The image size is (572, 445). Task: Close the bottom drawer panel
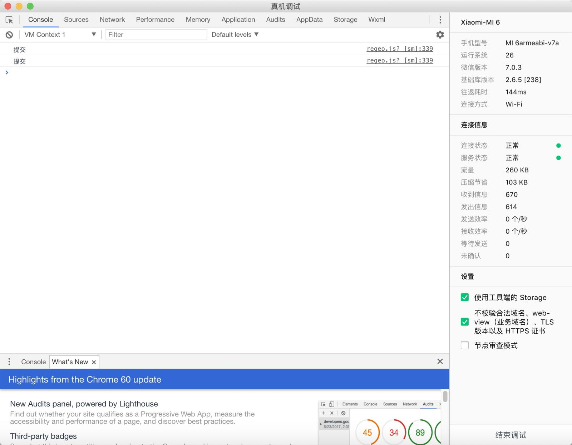(440, 361)
